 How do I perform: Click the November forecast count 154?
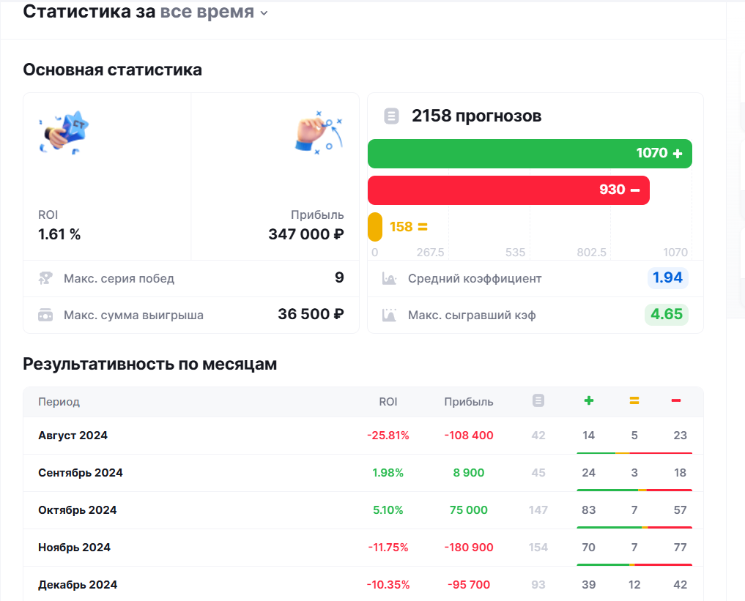pos(538,548)
